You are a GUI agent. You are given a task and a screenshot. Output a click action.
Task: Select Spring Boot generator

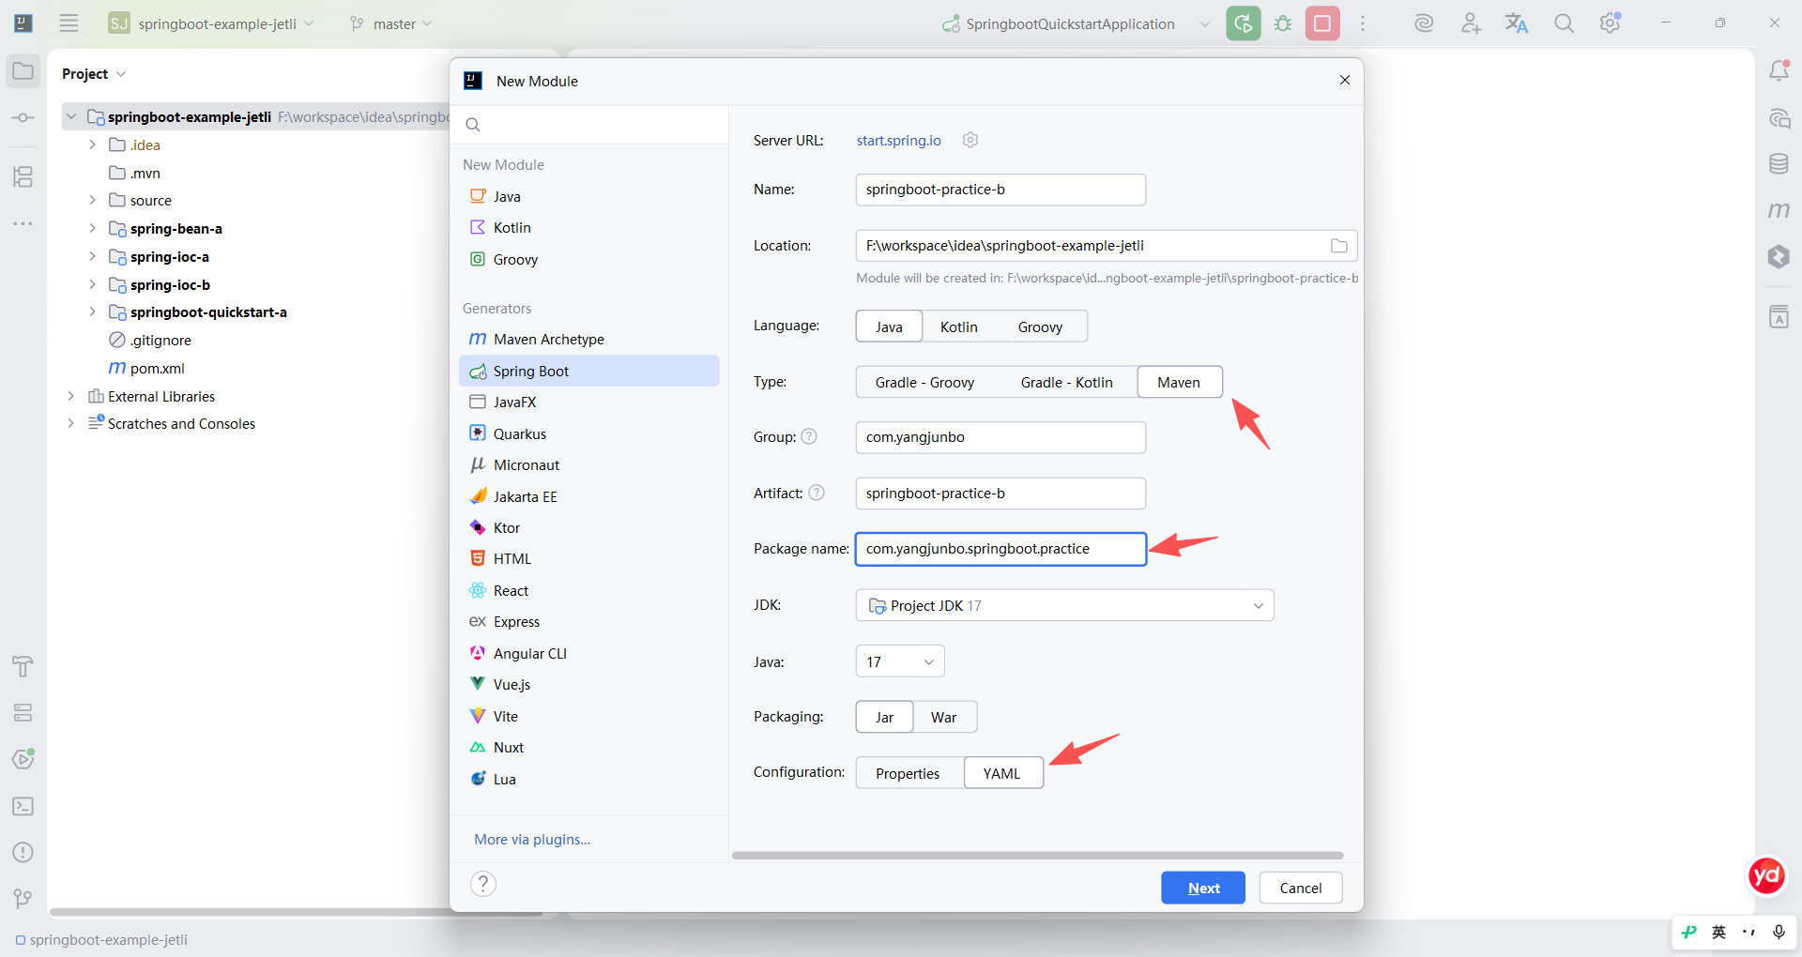click(x=589, y=371)
